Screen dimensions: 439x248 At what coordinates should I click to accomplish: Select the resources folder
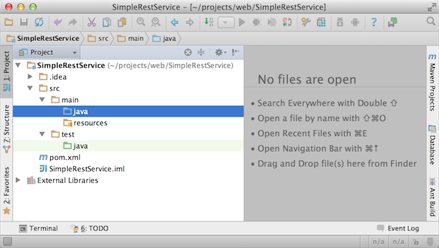128,123
